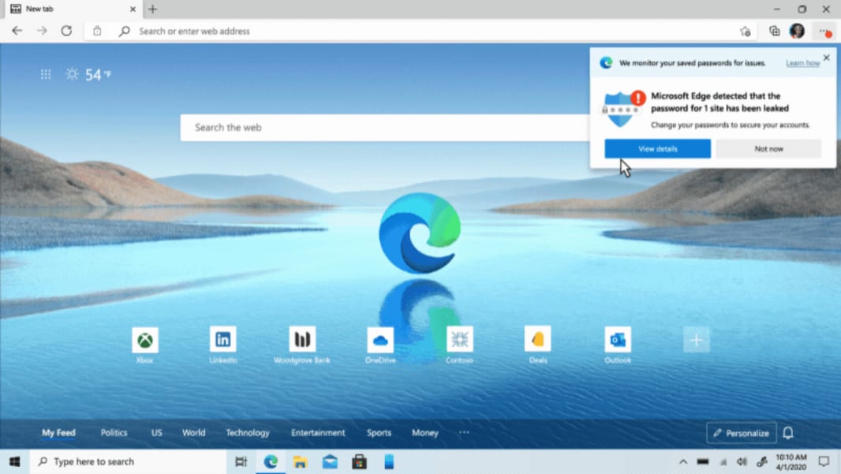The height and width of the screenshot is (474, 841).
Task: Open the Favorites star icon
Action: (745, 31)
